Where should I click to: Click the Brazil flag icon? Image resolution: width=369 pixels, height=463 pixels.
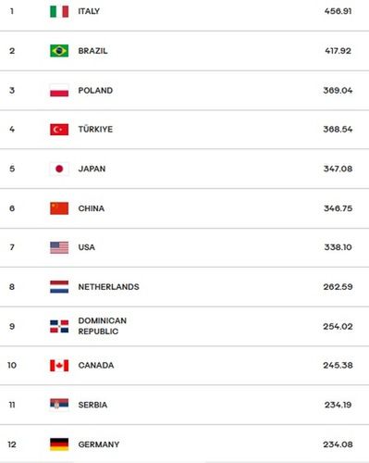coord(59,51)
